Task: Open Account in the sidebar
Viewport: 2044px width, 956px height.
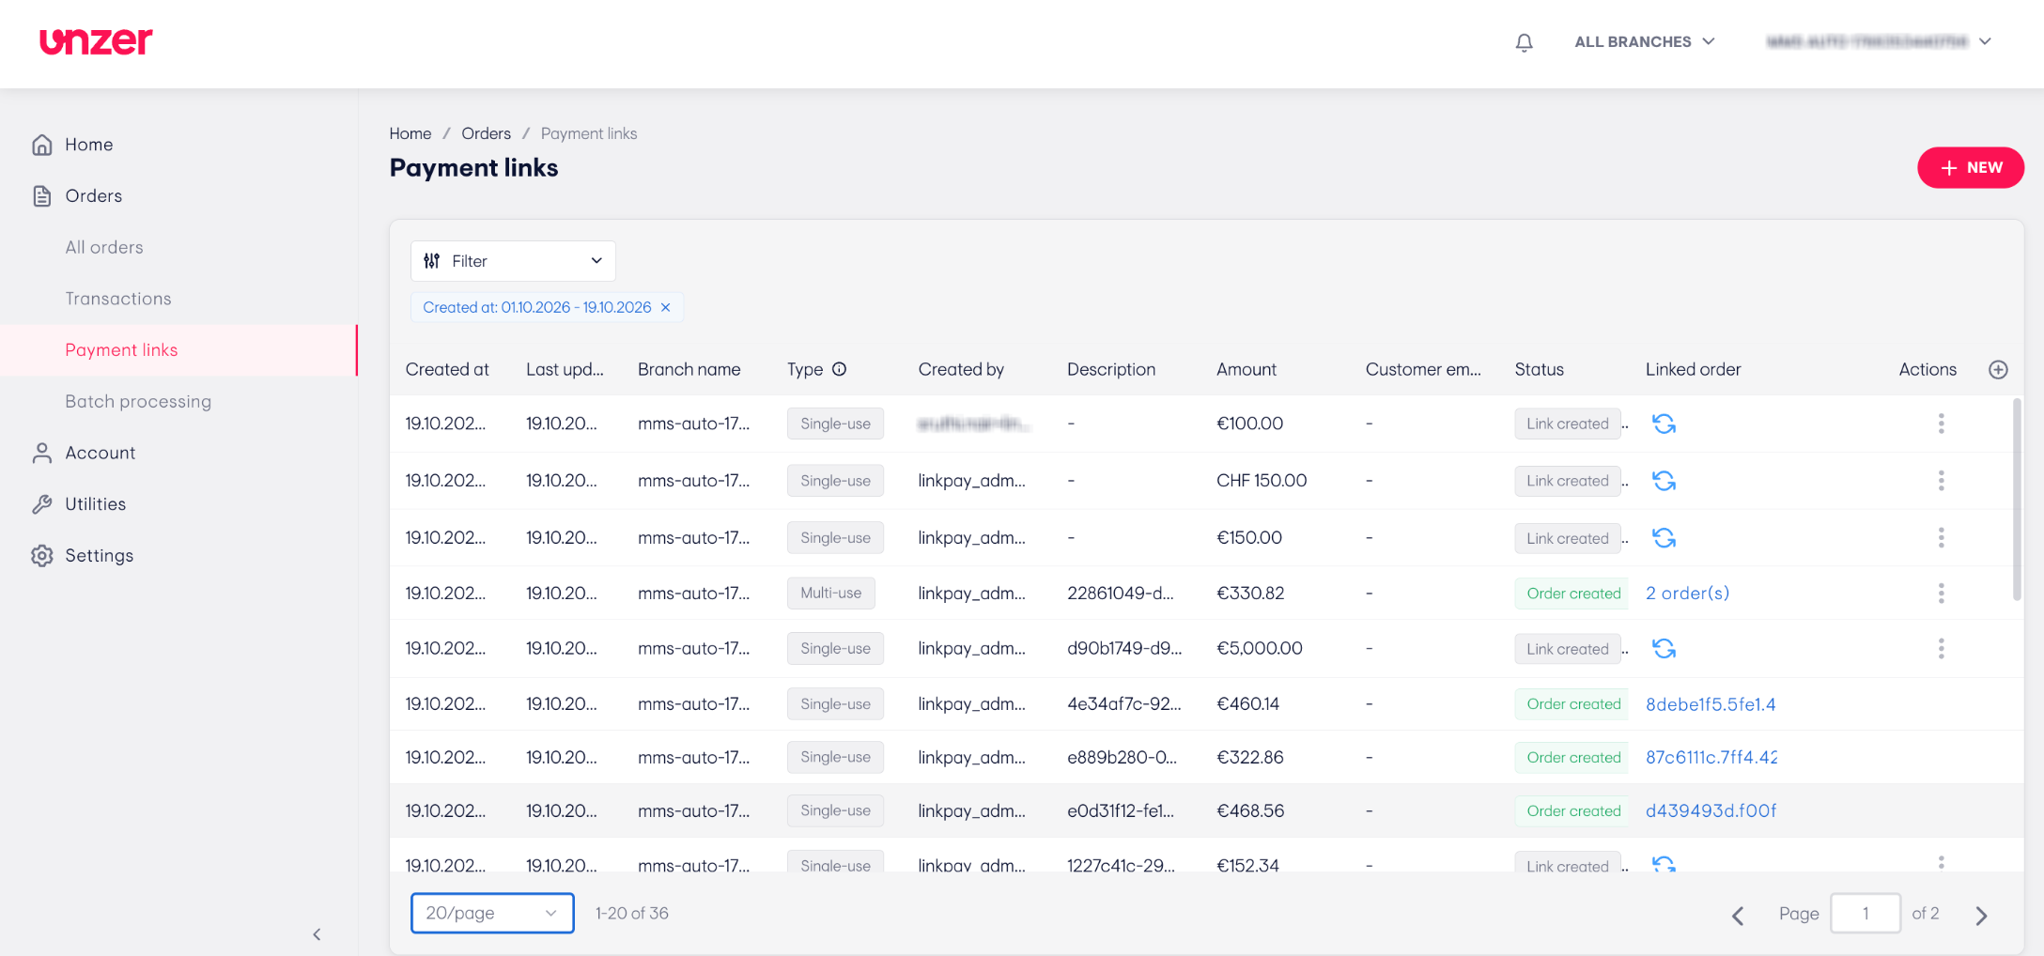Action: [100, 453]
